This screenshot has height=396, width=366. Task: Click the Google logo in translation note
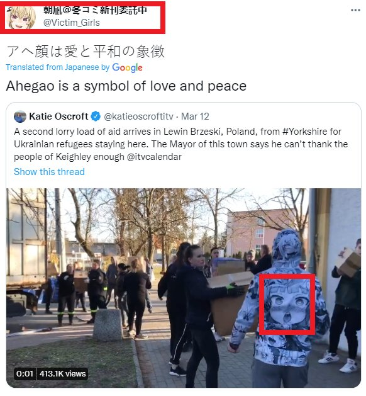coord(128,67)
